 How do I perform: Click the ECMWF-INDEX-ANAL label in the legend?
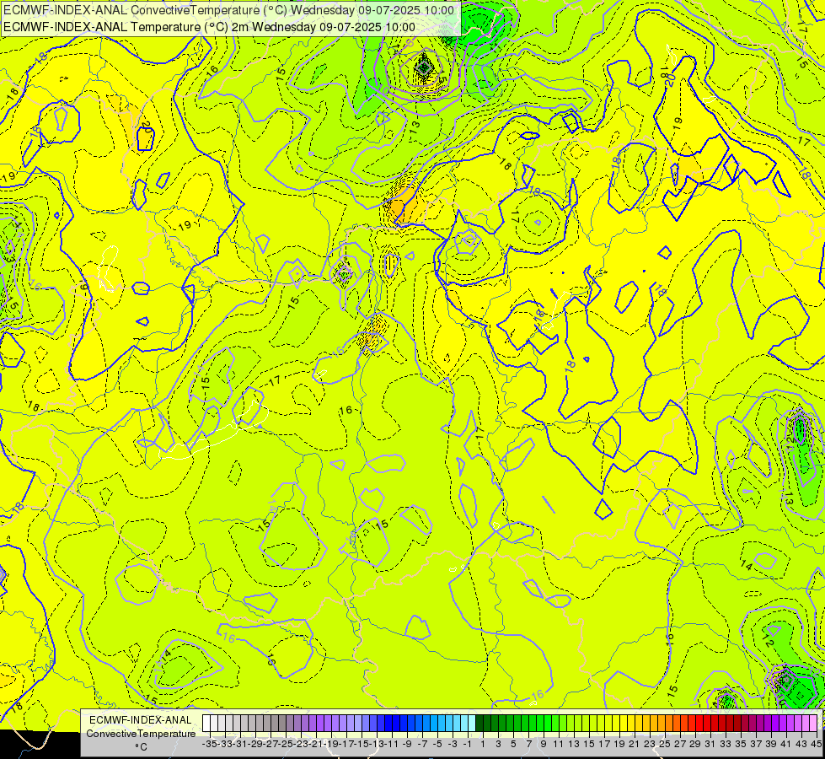point(141,720)
